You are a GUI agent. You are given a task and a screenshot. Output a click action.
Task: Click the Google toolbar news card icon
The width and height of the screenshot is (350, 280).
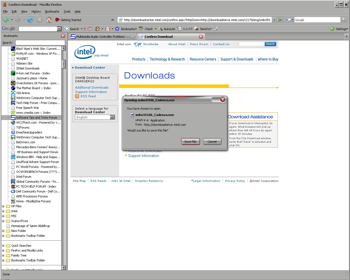pyautogui.click(x=89, y=29)
